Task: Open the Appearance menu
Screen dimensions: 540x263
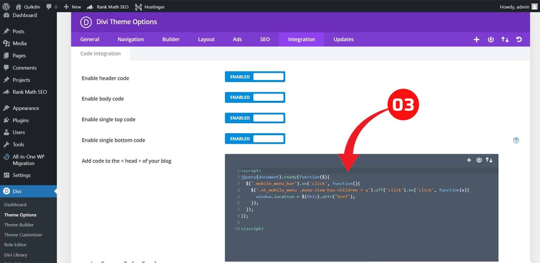Action: click(x=26, y=108)
